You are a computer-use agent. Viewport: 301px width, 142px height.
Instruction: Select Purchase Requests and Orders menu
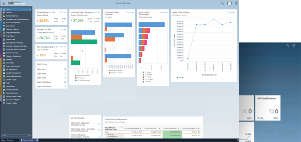click(16, 46)
